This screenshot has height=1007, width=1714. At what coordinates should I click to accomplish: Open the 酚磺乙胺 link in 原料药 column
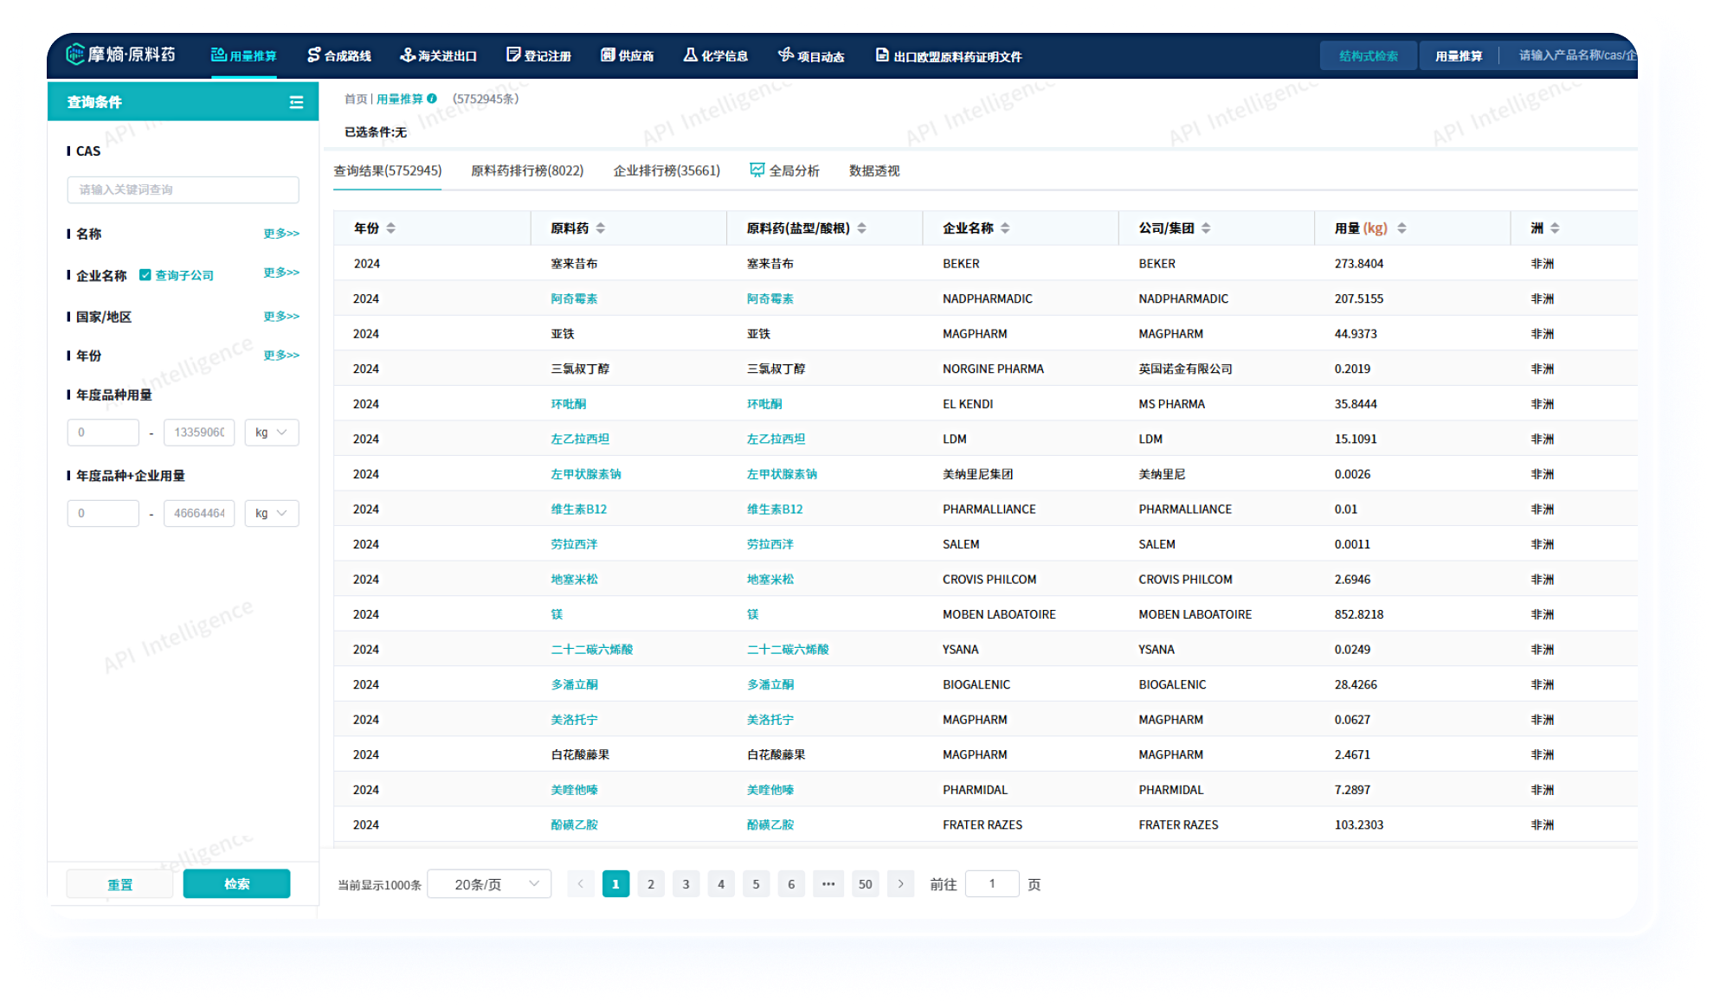tap(574, 825)
